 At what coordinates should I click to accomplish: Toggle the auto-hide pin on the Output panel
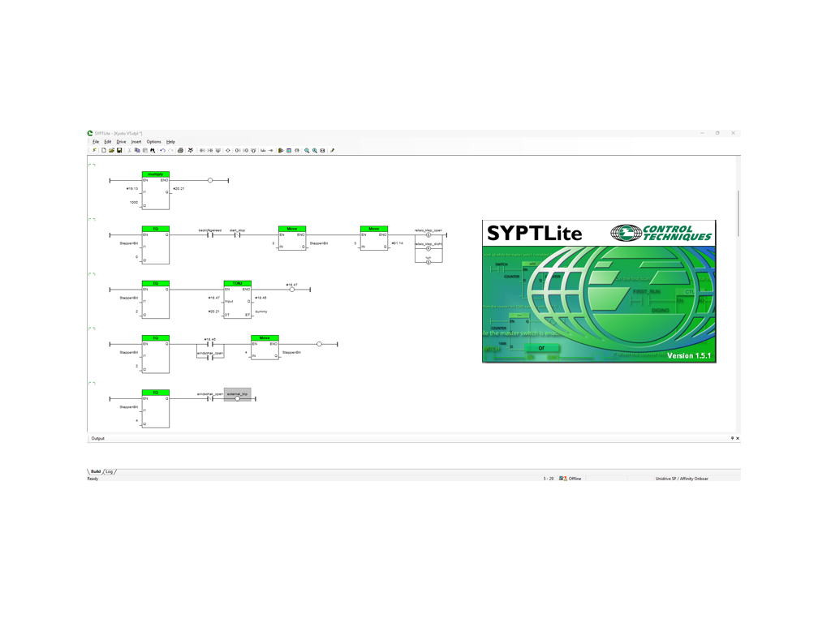coord(731,438)
